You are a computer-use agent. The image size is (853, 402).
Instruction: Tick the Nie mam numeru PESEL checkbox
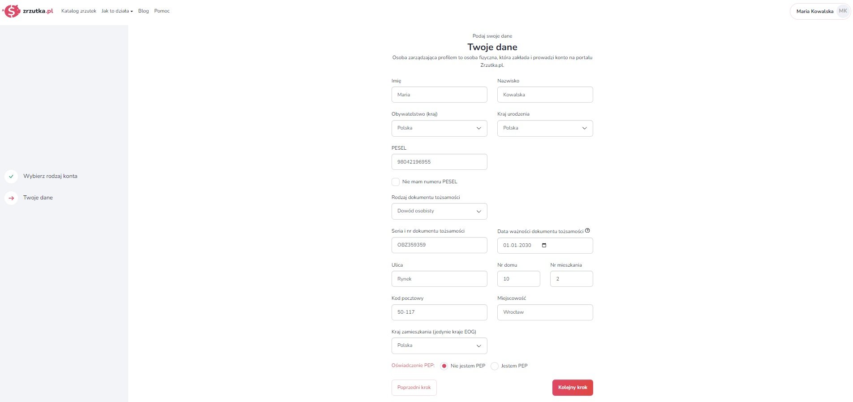396,182
